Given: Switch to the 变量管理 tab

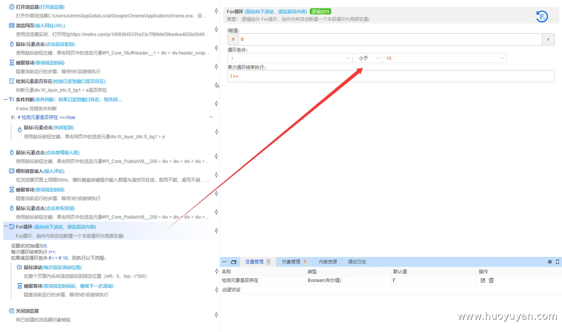Looking at the screenshot, I should [258, 262].
